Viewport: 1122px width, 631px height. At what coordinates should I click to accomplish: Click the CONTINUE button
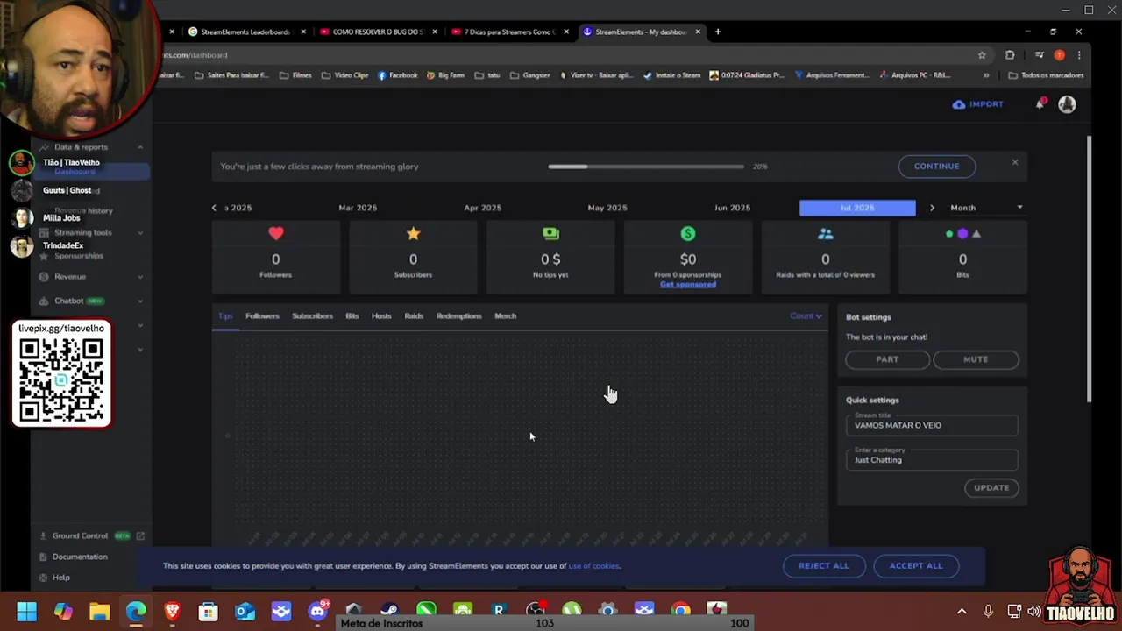937,166
